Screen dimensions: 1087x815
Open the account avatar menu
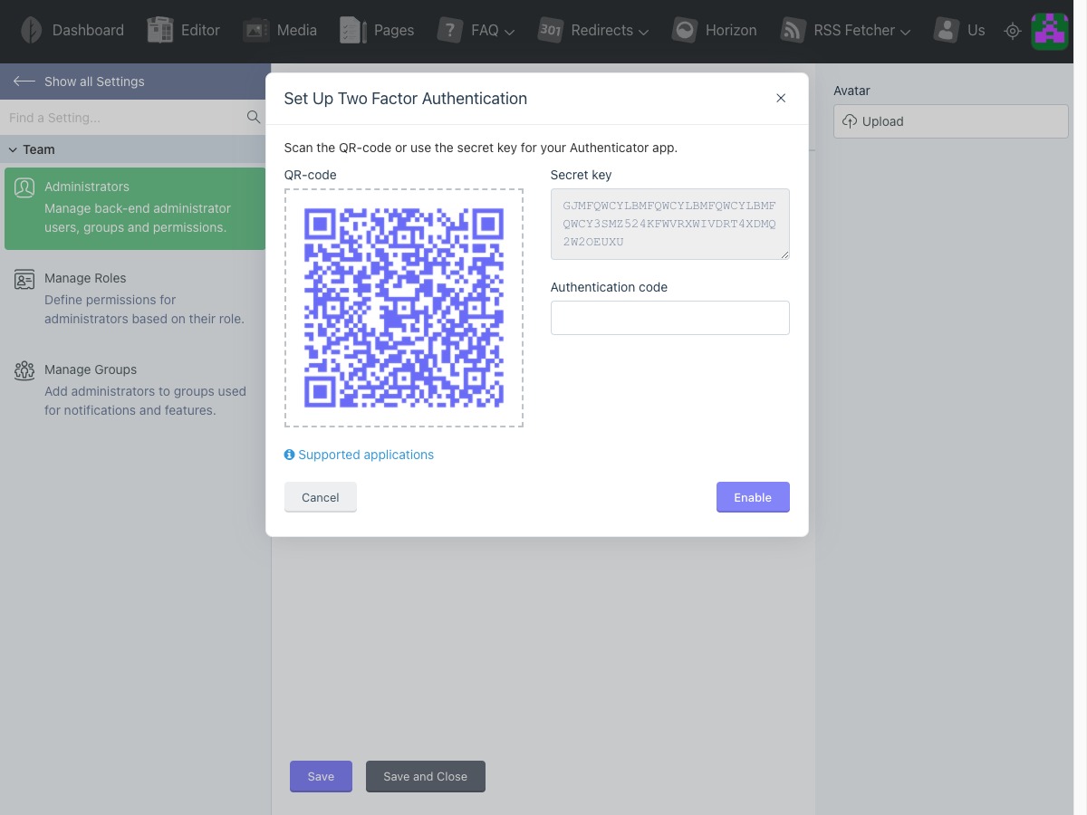click(x=1050, y=31)
